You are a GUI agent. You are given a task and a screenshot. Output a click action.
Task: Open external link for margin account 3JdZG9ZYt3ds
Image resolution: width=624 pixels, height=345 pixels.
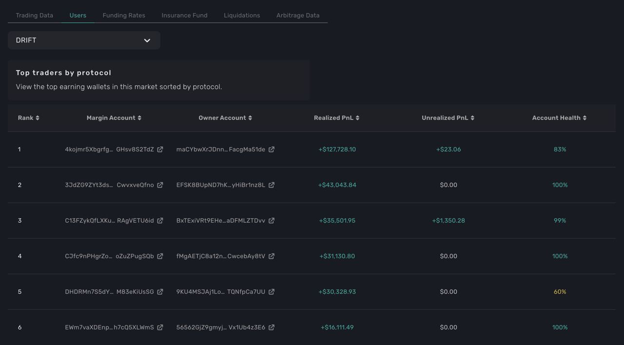pyautogui.click(x=160, y=185)
